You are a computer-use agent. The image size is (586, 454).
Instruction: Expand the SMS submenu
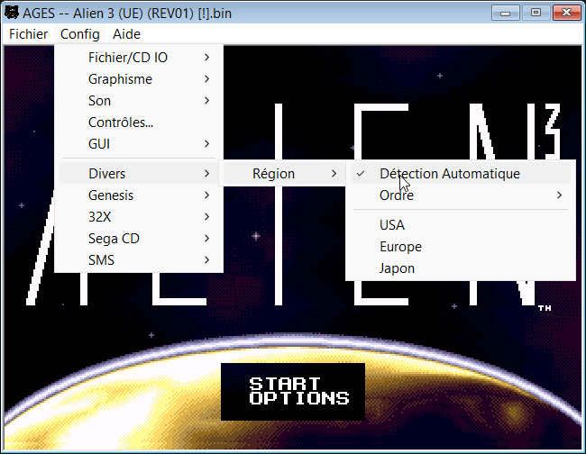[x=139, y=260]
